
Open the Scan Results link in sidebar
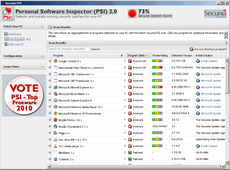16,39
